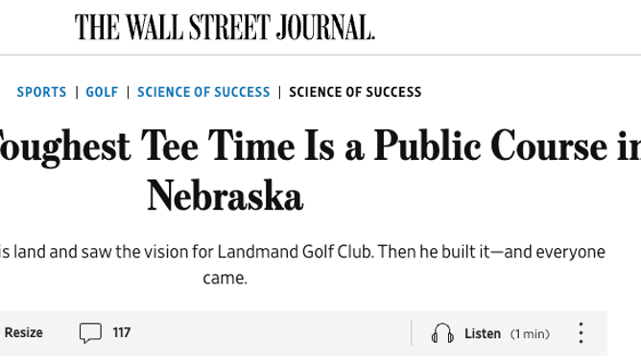Screen dimensions: 641x360
Task: Open the GOLF section link
Action: coord(102,92)
